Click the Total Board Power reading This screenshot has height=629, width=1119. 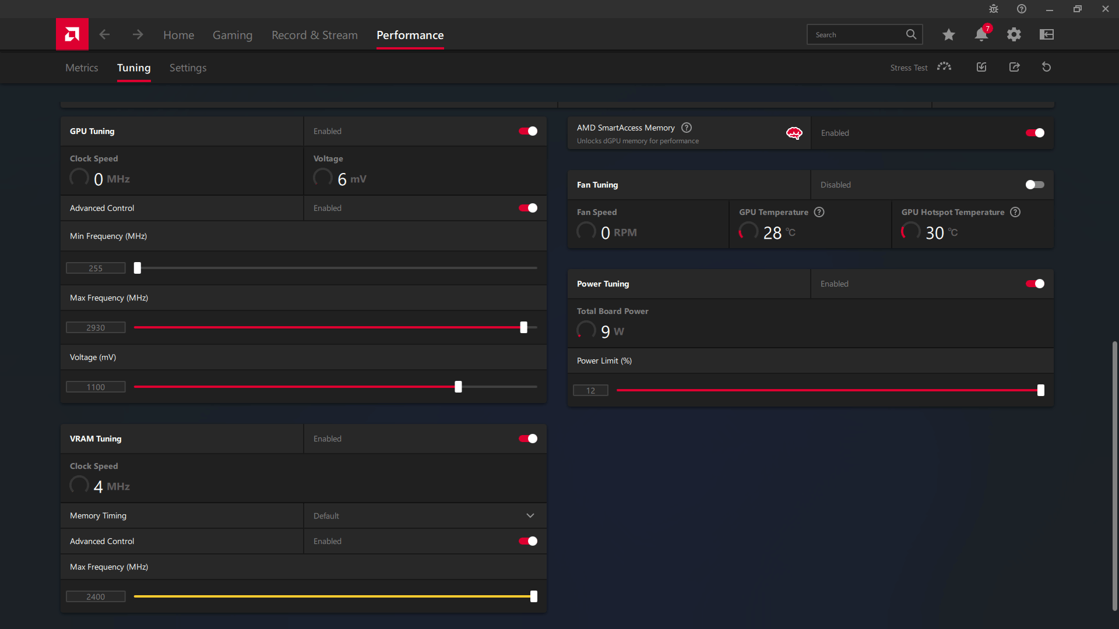(x=601, y=331)
